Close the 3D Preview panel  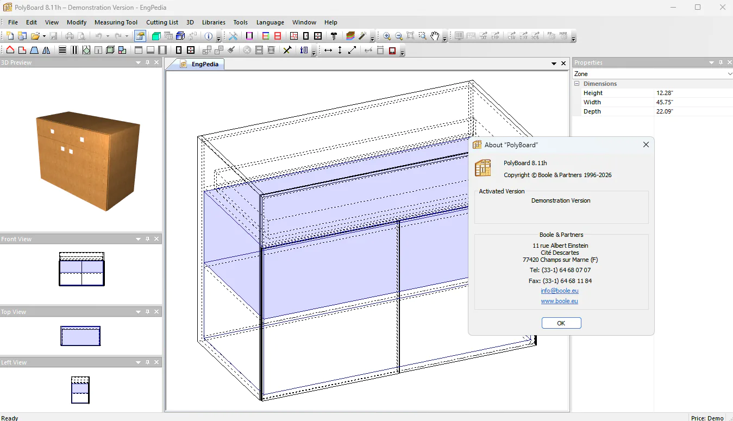pyautogui.click(x=156, y=62)
